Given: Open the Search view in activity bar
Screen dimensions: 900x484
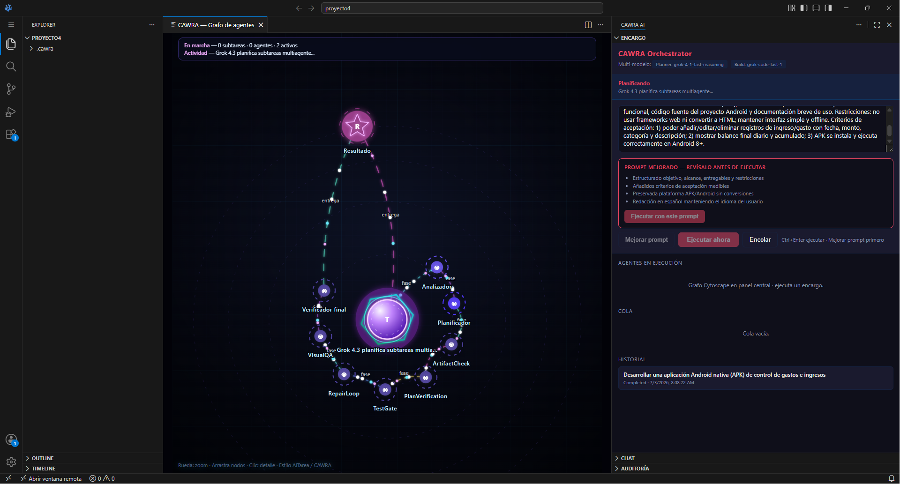Looking at the screenshot, I should click(x=11, y=67).
